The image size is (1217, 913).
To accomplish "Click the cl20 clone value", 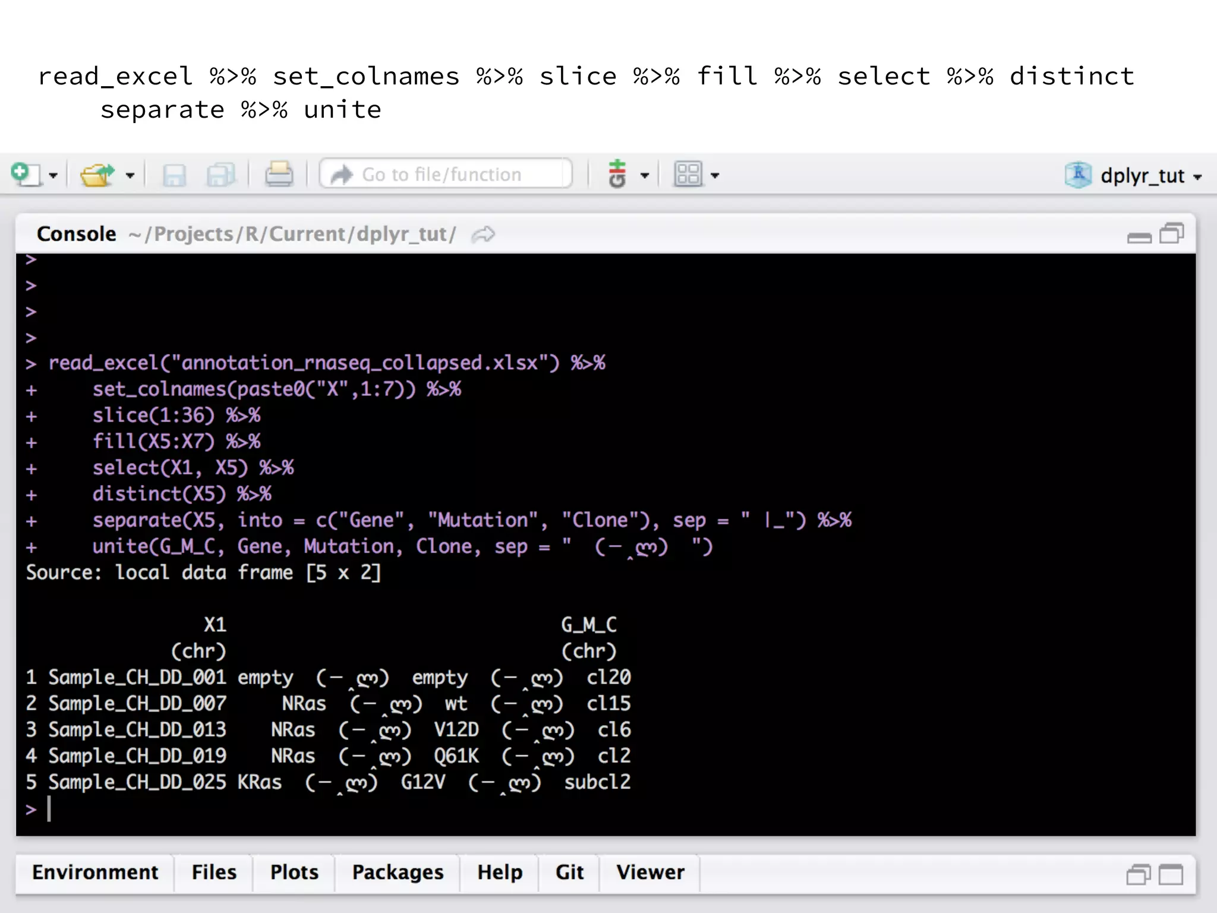I will coord(608,678).
